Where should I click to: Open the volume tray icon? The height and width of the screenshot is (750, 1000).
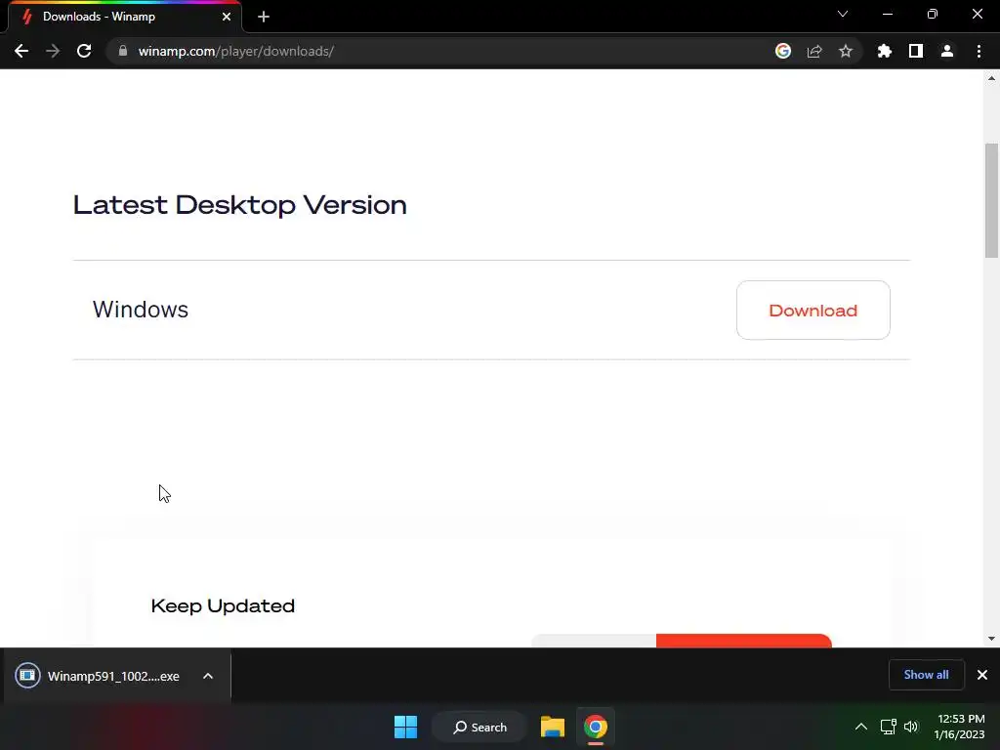(911, 727)
